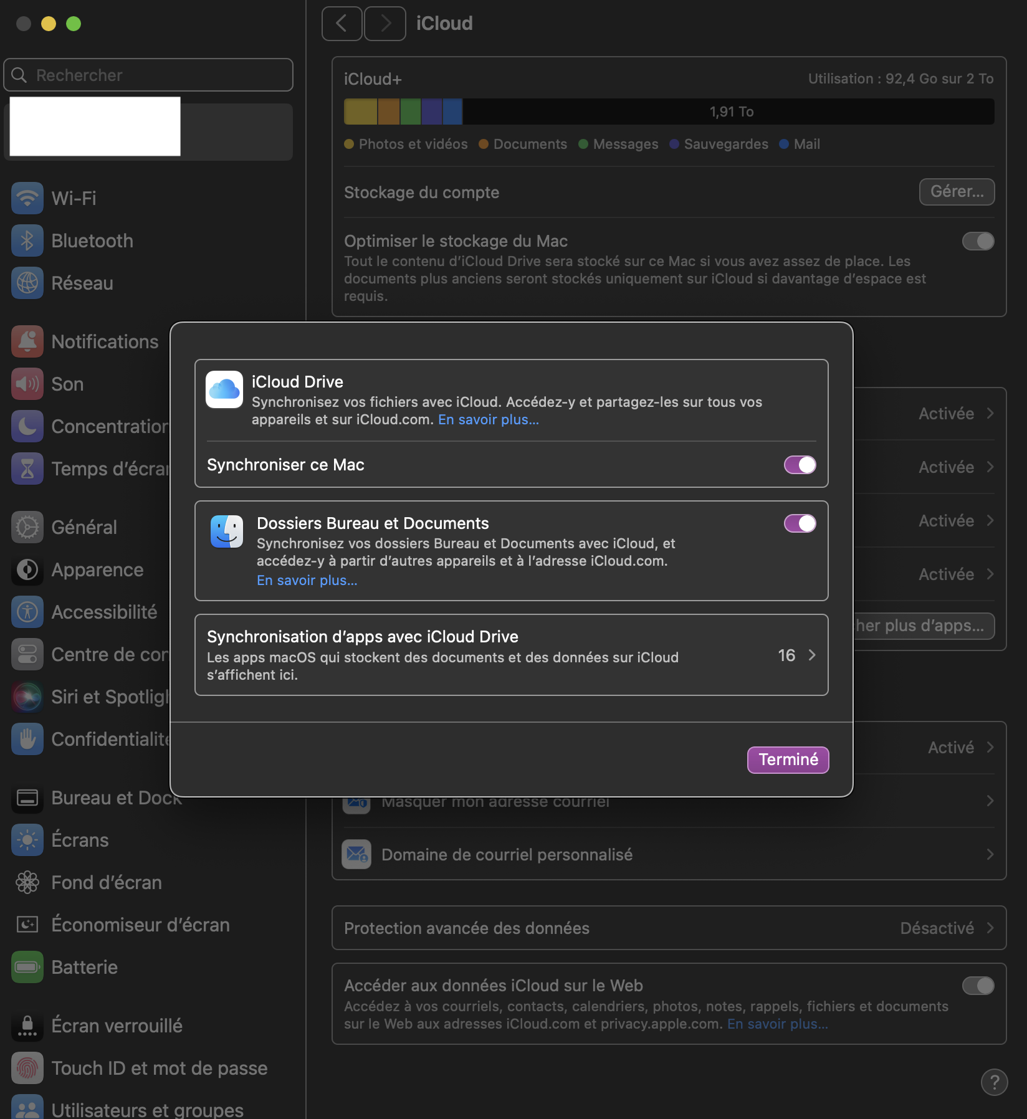Click the Terminé button
1027x1119 pixels.
tap(788, 759)
